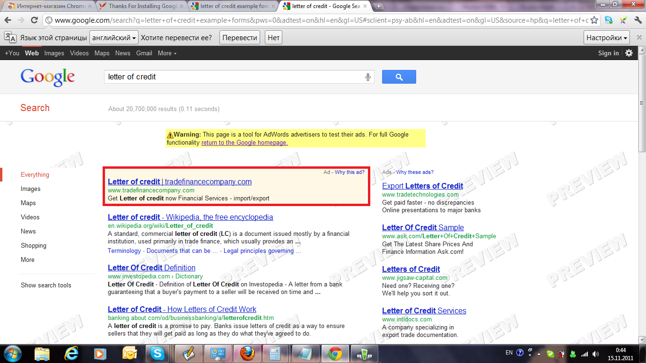Open 'How Letters of Credit Work' result
646x363 pixels.
[x=182, y=309]
